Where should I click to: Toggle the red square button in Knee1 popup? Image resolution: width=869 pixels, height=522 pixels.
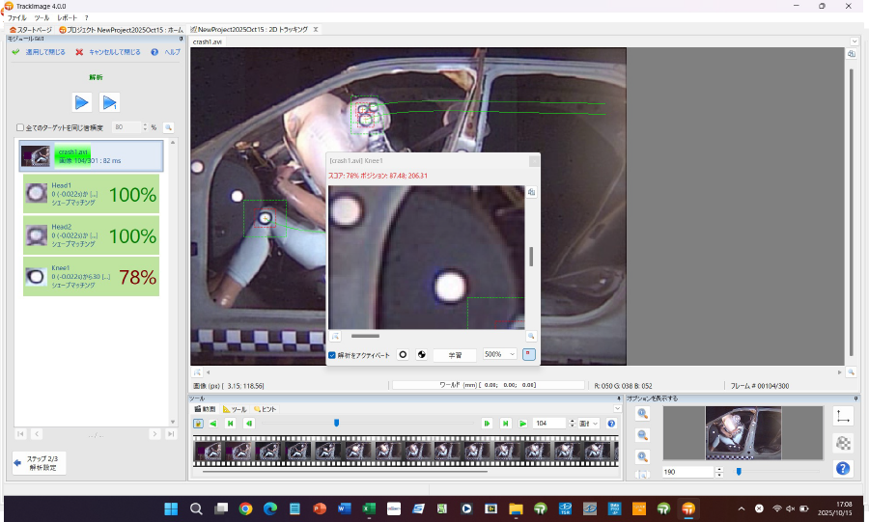pos(529,354)
